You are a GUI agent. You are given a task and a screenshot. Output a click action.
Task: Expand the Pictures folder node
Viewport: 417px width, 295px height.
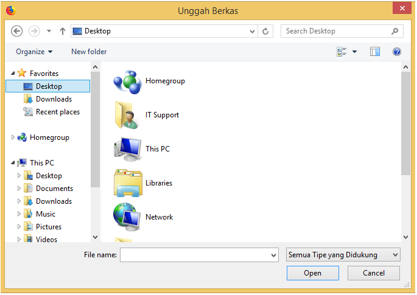[x=19, y=226]
